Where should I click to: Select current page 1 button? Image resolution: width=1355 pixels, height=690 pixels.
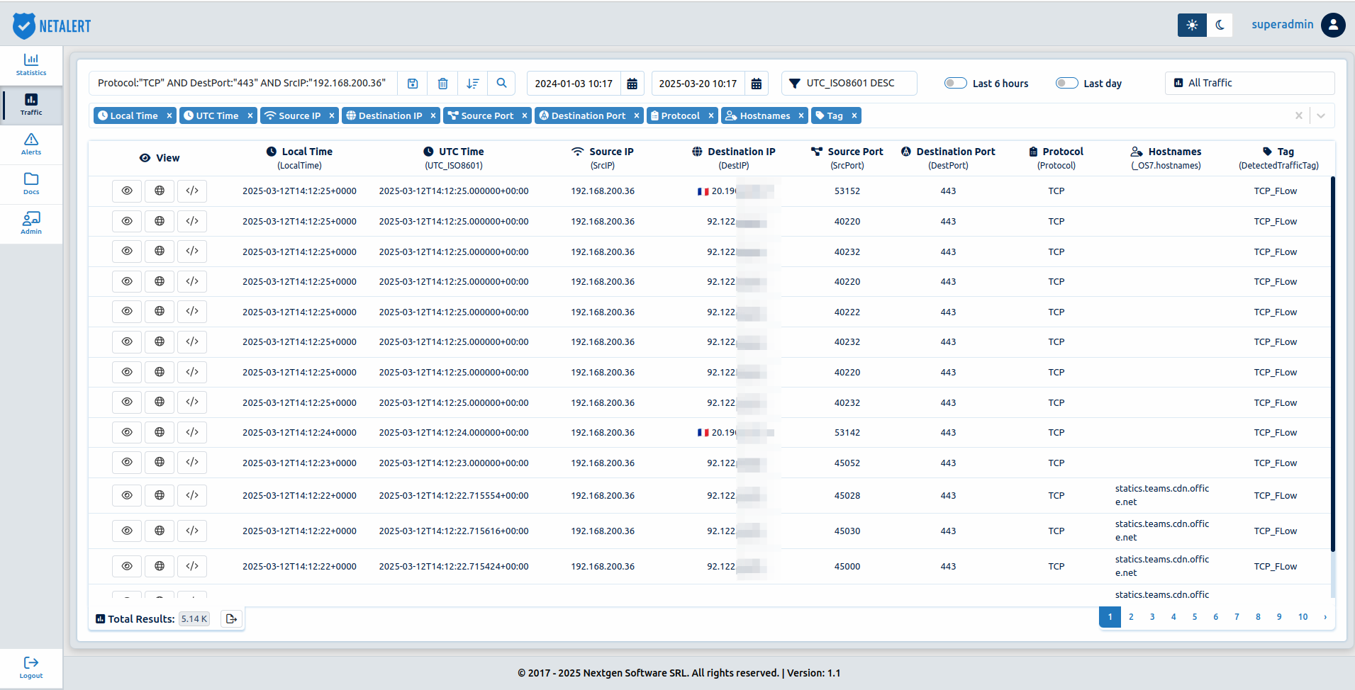[1110, 617]
